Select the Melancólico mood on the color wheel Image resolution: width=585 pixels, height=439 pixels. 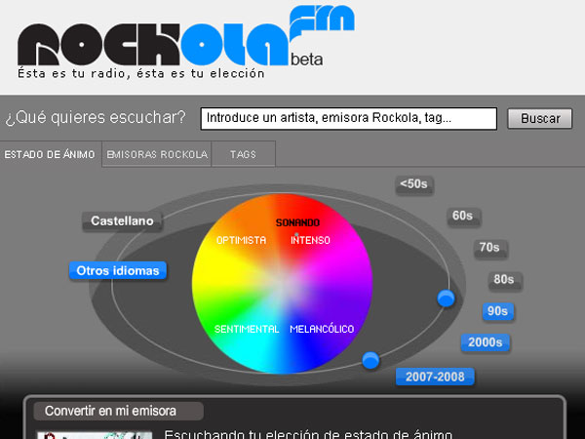point(322,329)
